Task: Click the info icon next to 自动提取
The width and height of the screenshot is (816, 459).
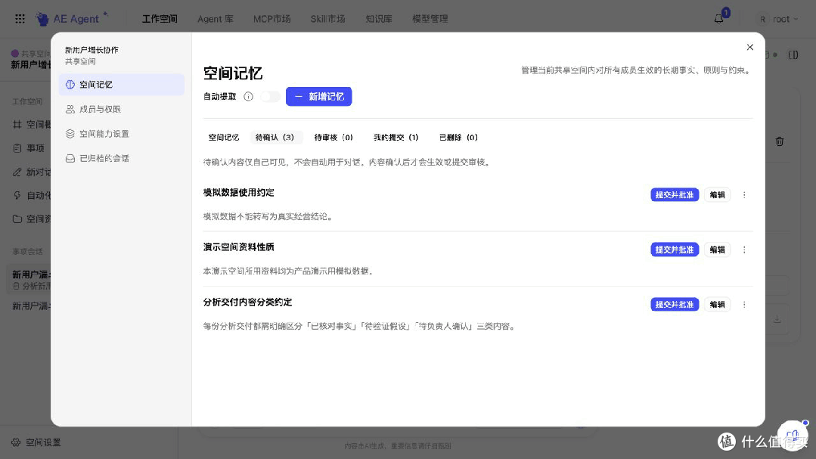Action: click(248, 96)
